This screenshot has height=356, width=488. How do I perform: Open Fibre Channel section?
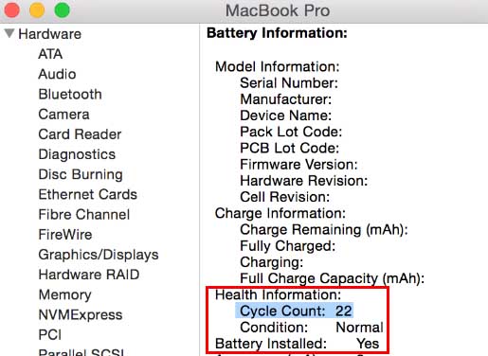(84, 215)
